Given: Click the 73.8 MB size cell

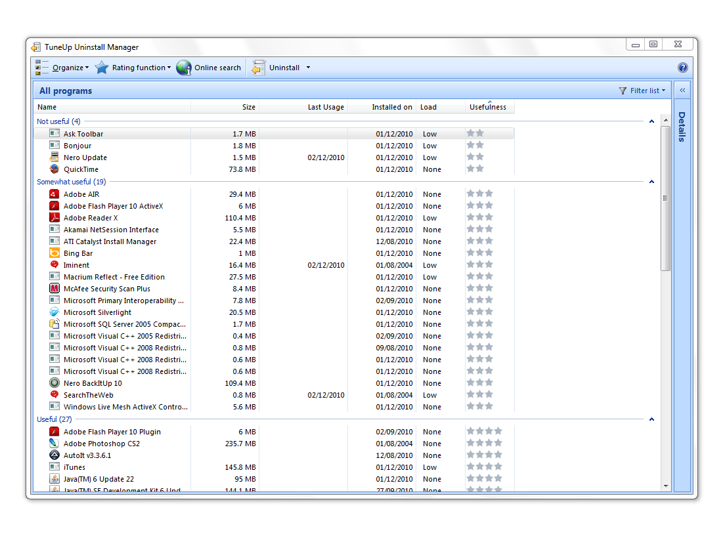Looking at the screenshot, I should [242, 169].
